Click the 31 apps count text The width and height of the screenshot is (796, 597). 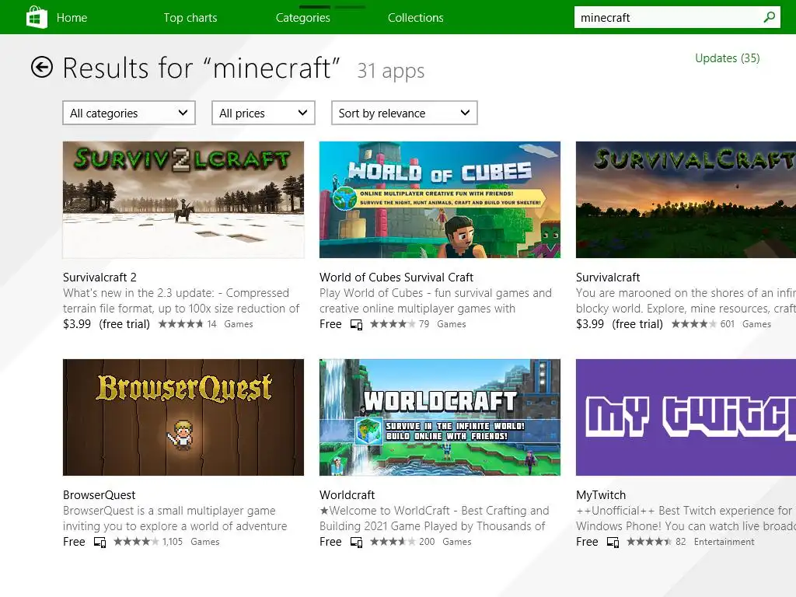click(x=390, y=71)
